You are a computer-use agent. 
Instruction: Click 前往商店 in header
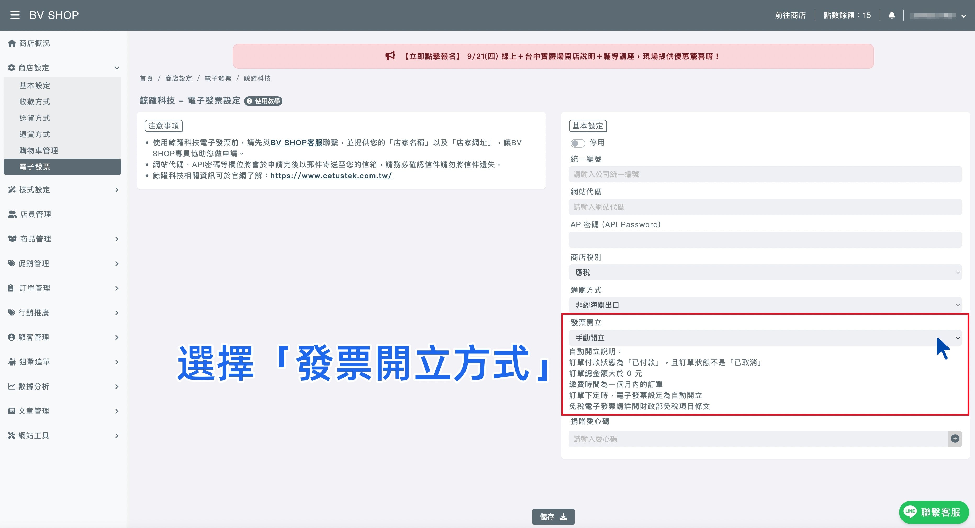coord(790,15)
